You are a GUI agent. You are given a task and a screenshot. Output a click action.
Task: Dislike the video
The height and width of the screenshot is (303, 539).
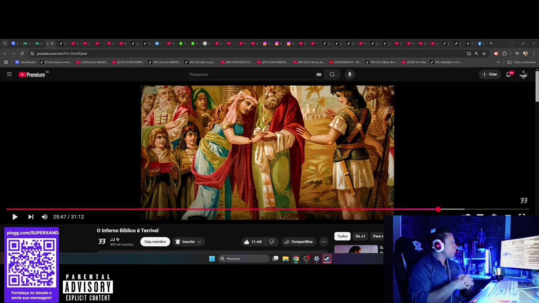pos(272,242)
